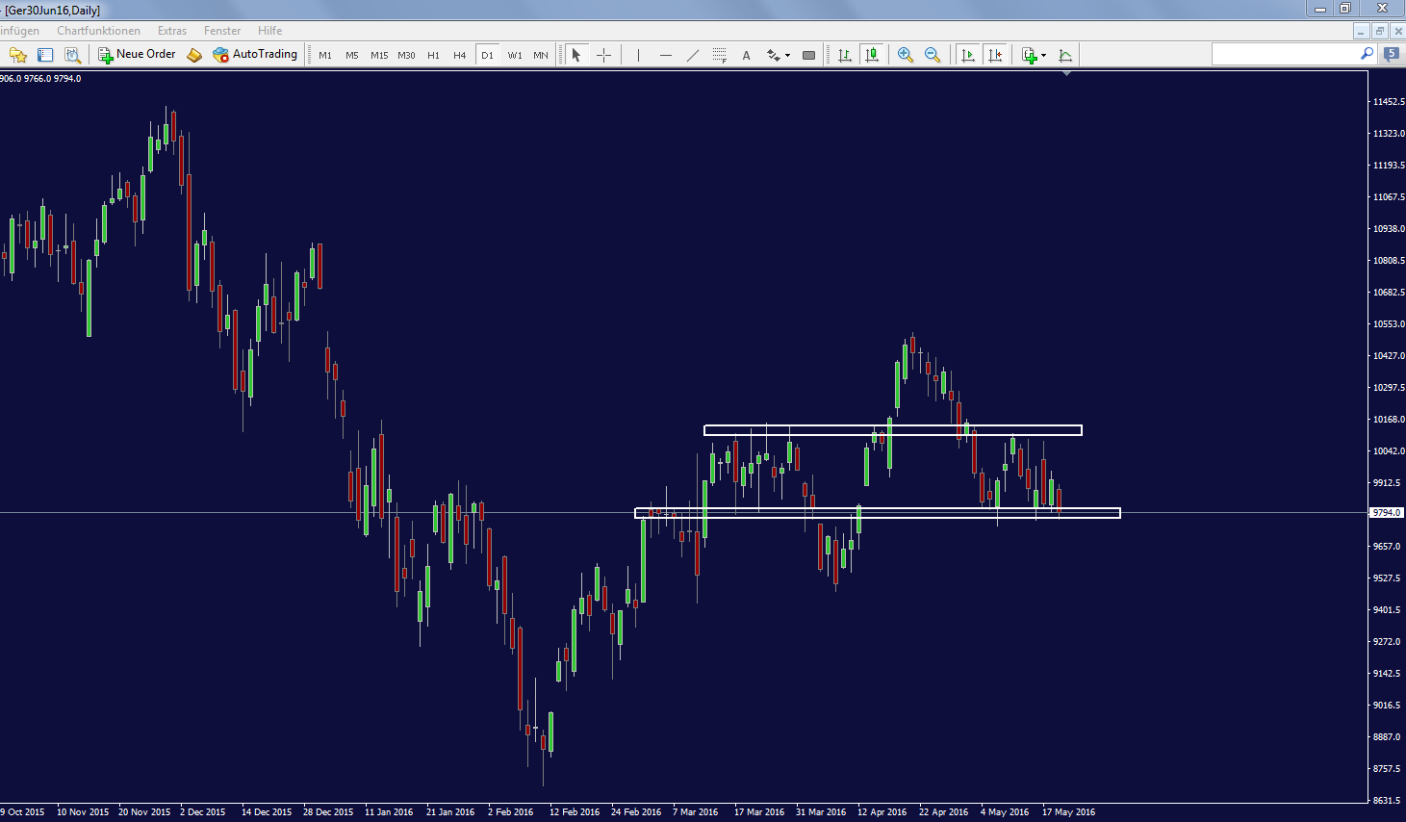Expand the indicators list dropdown arrow
This screenshot has width=1406, height=822.
(x=1044, y=55)
